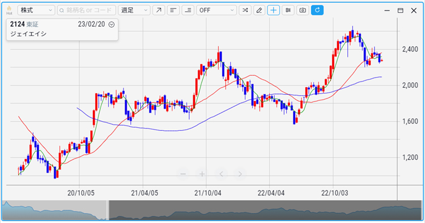Toggle the crosshair plus tool

[x=274, y=10]
